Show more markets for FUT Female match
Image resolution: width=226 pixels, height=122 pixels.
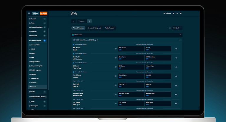coord(176,103)
